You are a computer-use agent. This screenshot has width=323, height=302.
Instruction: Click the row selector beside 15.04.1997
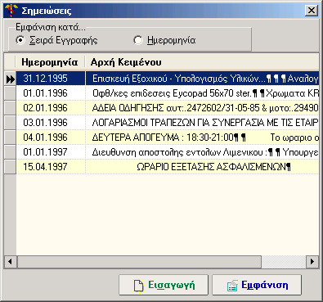[x=11, y=167]
